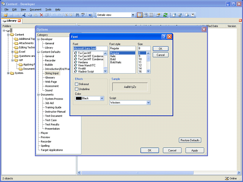Click the Collapse all minus toolbar icon
This screenshot has width=243, height=182.
[71, 15]
